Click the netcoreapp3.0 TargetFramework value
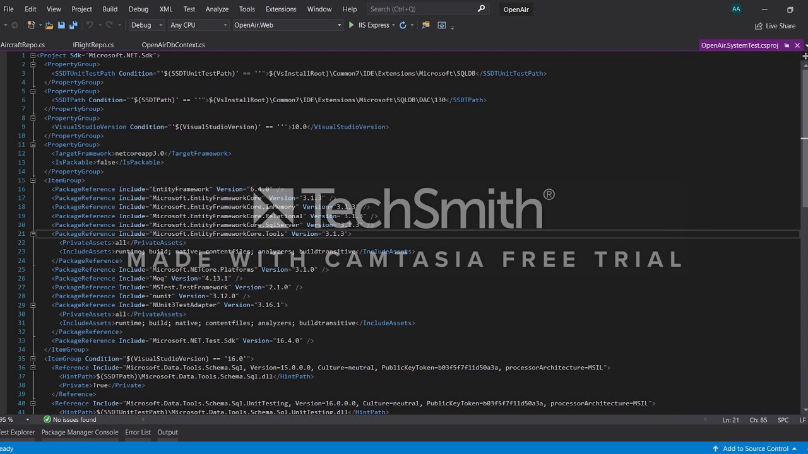Viewport: 808px width, 454px height. pyautogui.click(x=140, y=153)
